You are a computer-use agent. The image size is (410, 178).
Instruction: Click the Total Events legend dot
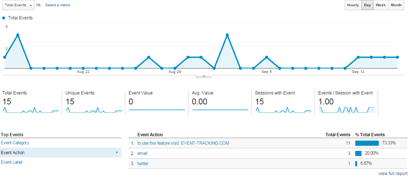[x=4, y=18]
